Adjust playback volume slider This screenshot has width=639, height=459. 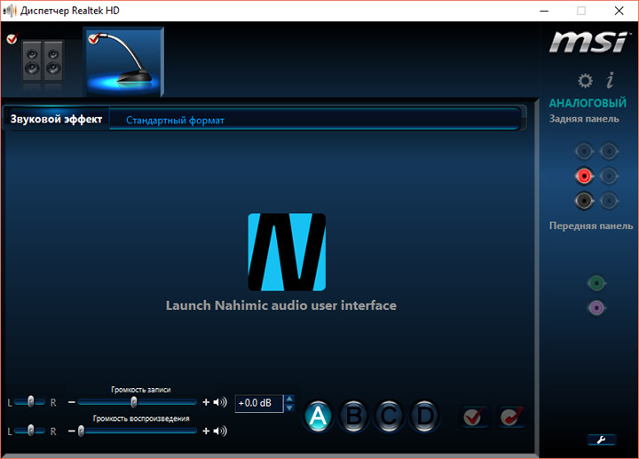coord(137,431)
